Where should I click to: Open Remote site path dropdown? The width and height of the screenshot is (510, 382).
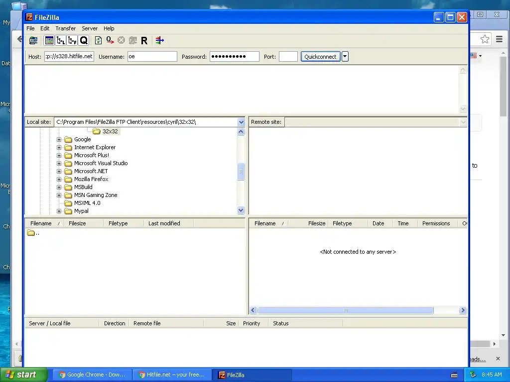[463, 122]
